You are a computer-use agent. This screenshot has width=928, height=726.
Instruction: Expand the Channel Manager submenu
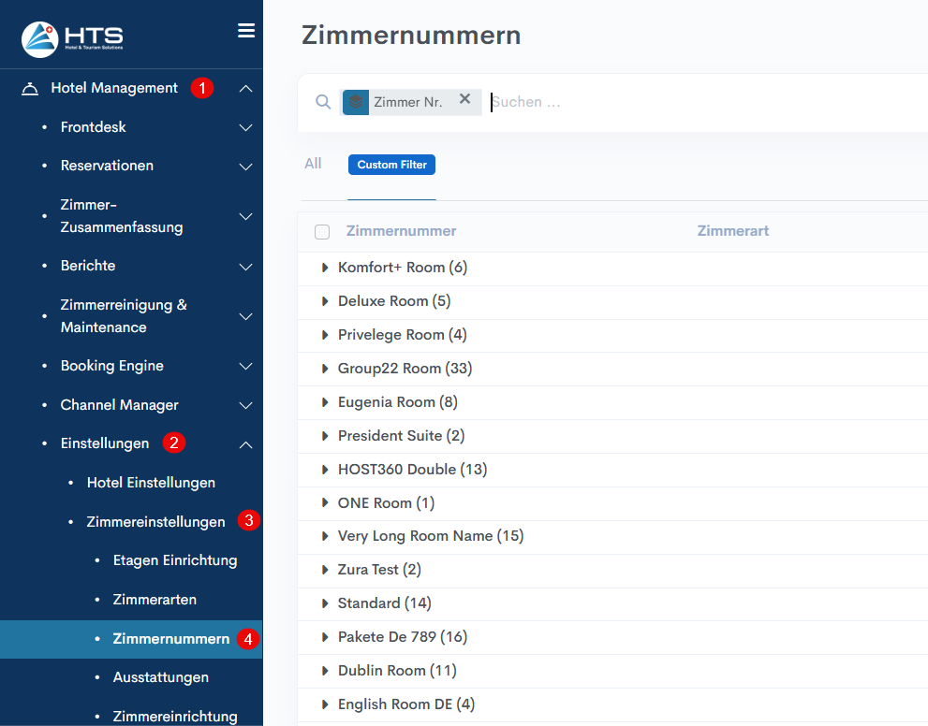pyautogui.click(x=245, y=405)
